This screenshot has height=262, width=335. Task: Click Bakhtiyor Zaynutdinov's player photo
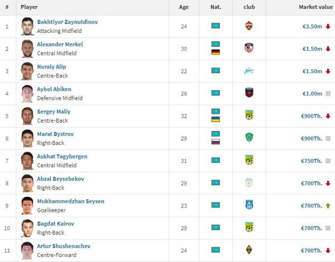27,26
